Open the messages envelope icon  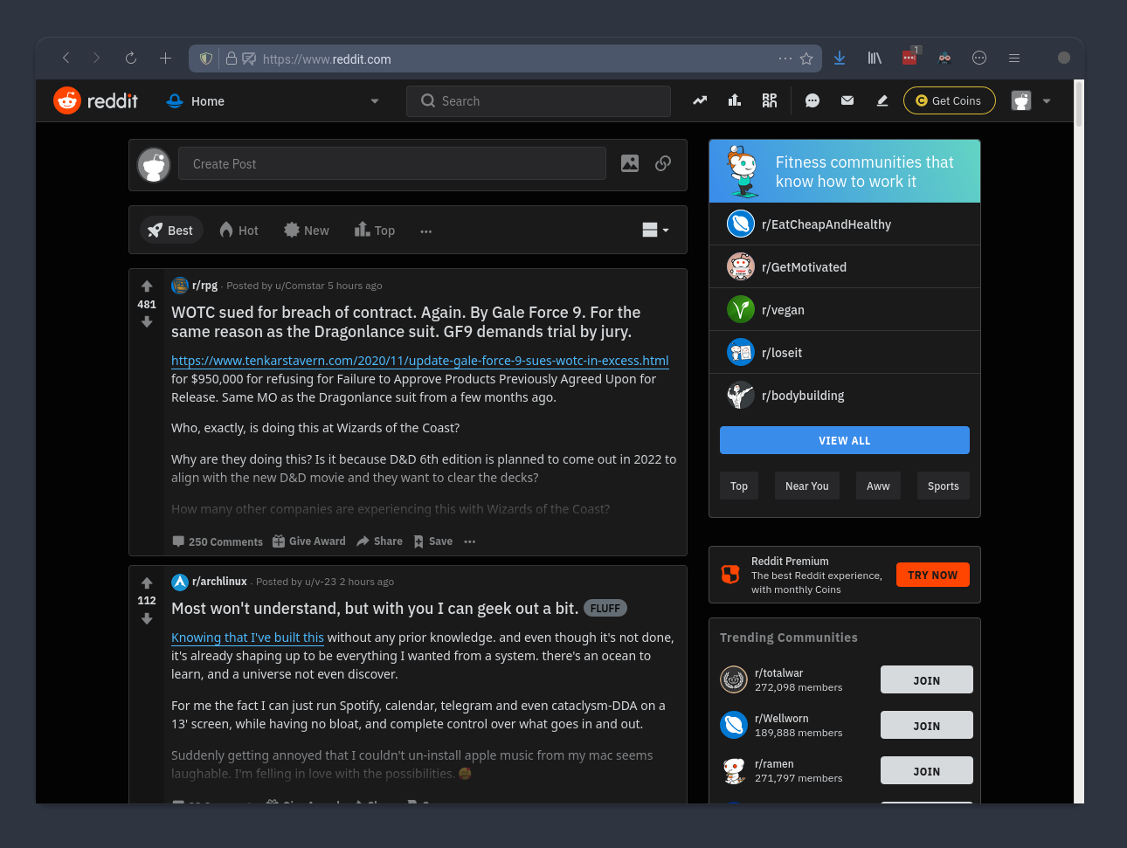click(847, 100)
